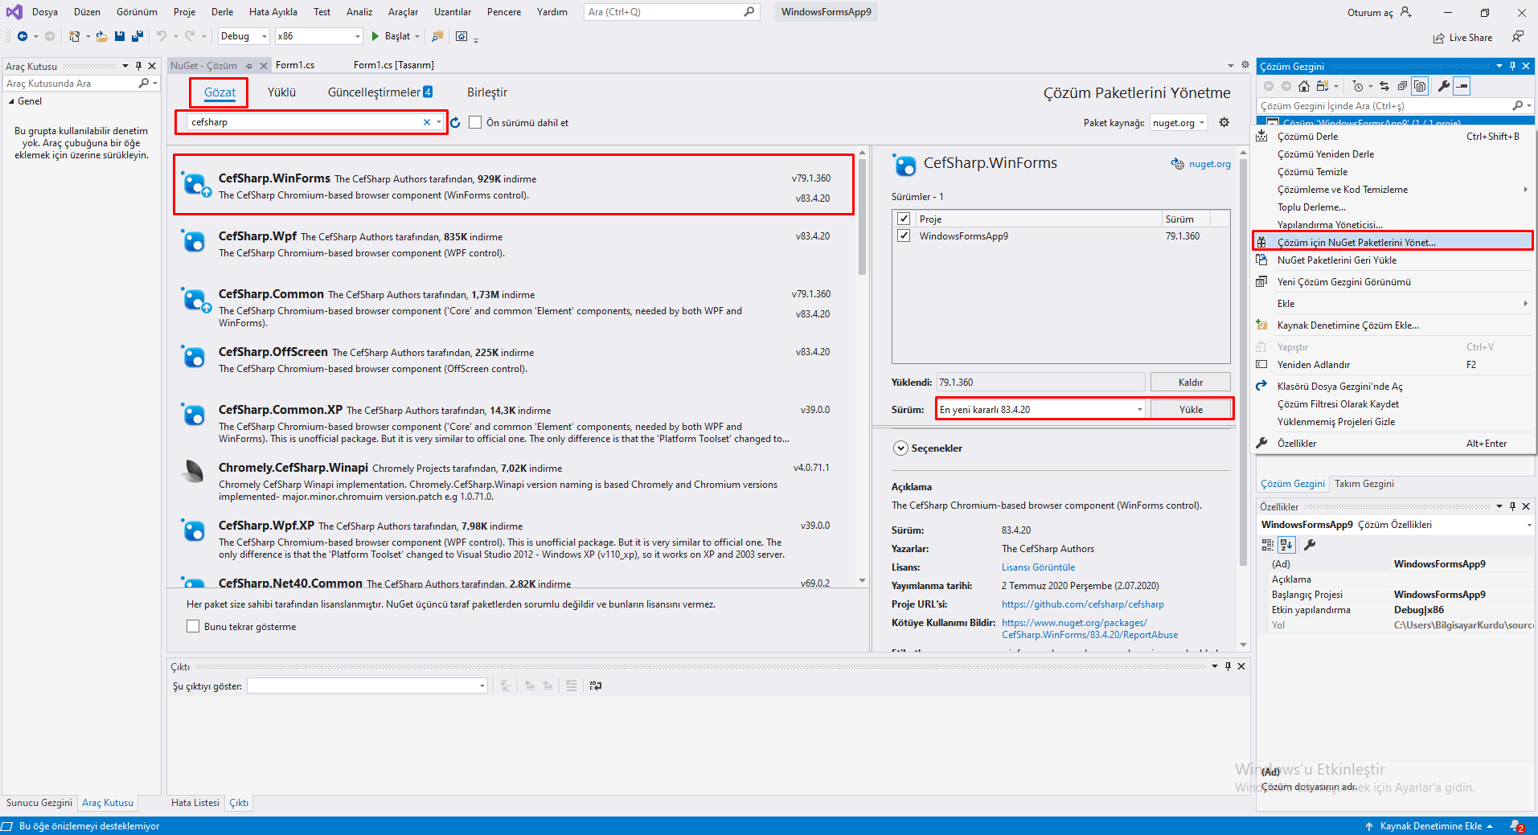Open dropdown arrow beside Başlat button

click(x=417, y=36)
